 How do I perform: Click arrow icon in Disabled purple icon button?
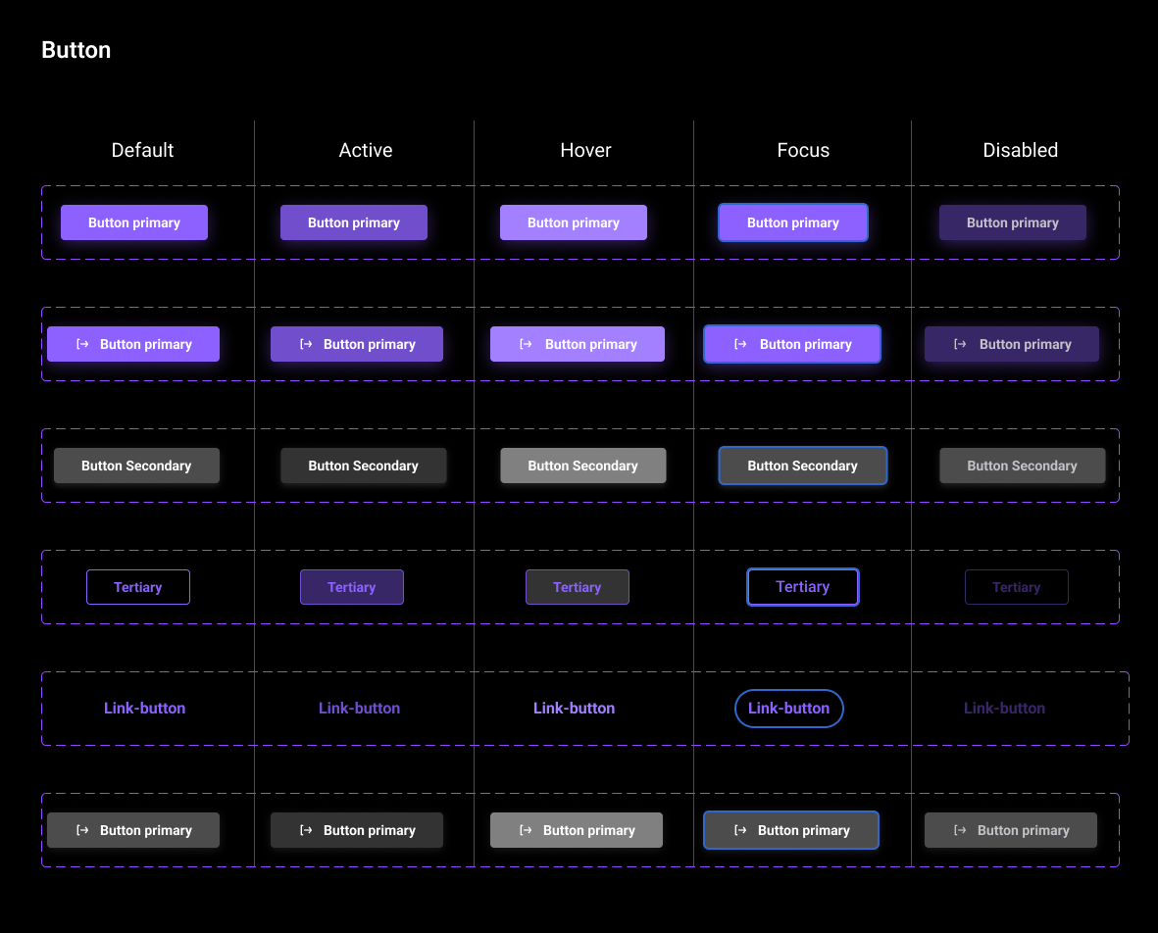click(x=960, y=344)
